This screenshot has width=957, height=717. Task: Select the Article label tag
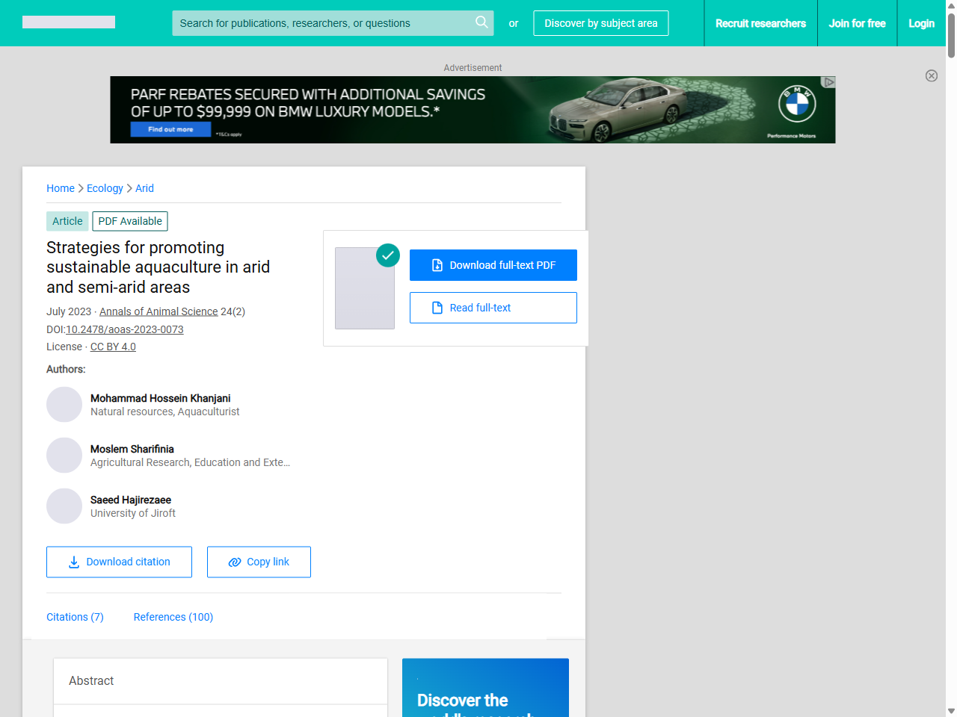click(67, 221)
